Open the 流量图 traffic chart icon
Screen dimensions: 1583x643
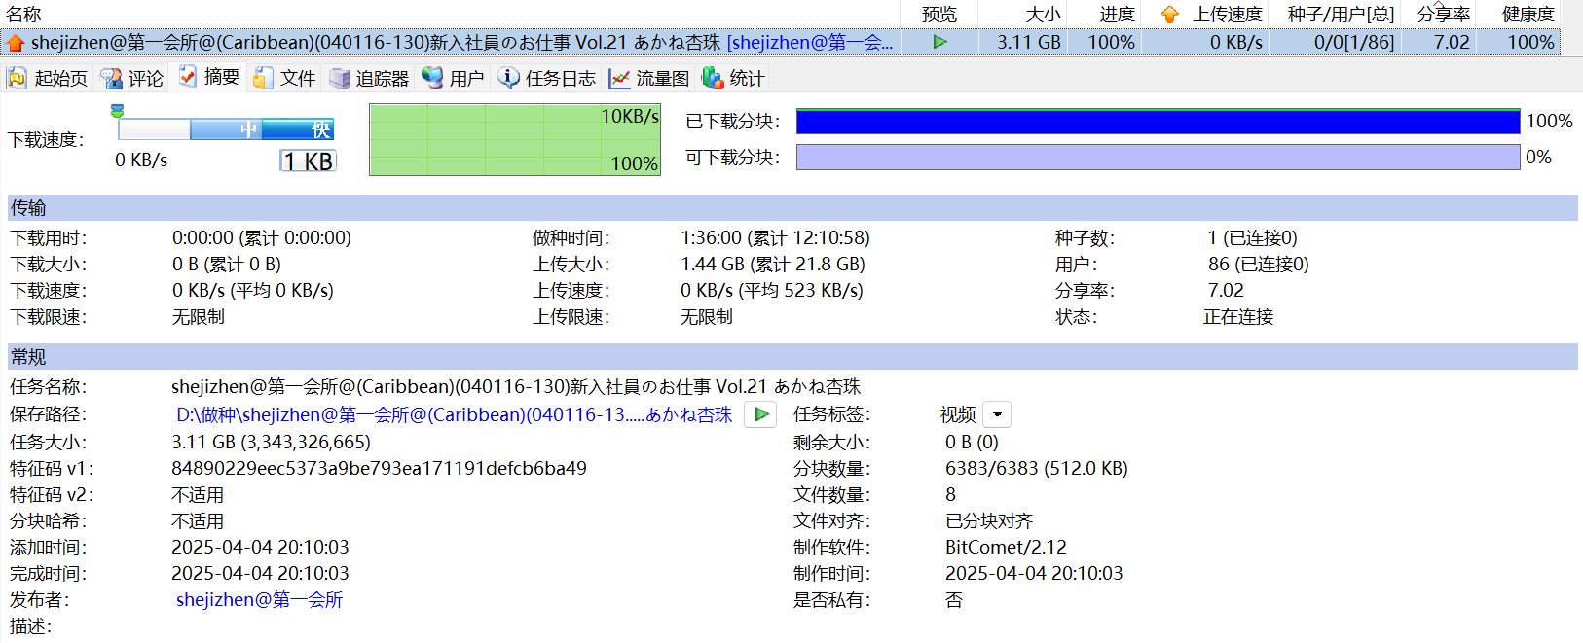pyautogui.click(x=619, y=78)
